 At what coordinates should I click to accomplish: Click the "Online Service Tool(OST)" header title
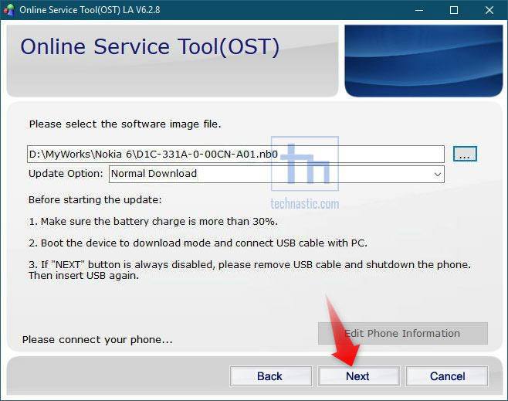(149, 47)
